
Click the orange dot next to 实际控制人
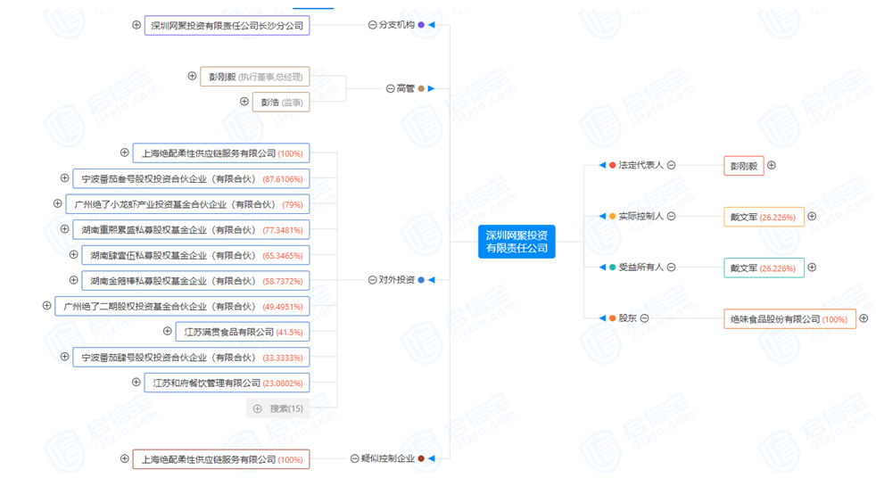(612, 216)
